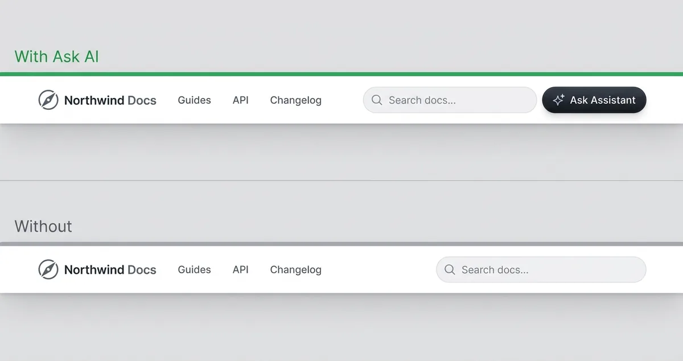Screen dimensions: 683x361
Task: Click the sparkle icon on Ask Assistant
Action: pos(558,100)
